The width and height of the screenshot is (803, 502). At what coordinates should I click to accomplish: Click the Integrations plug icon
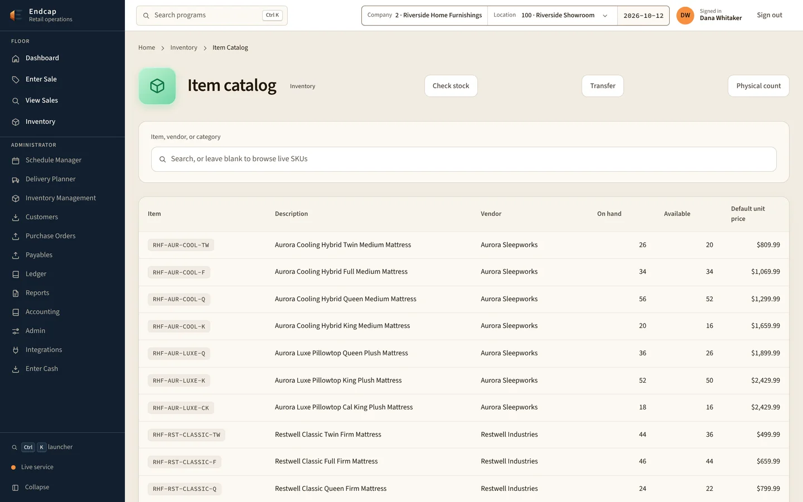pos(16,350)
